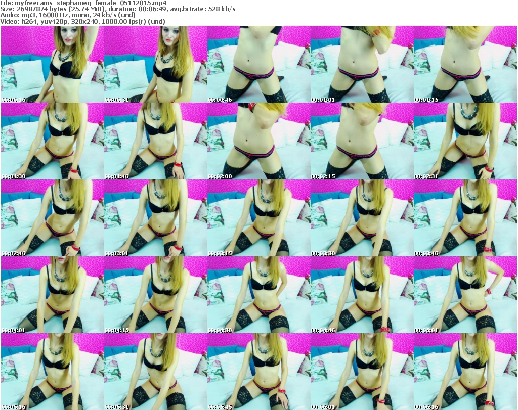Choose the thumbnail marked 00:05:45

258,372
